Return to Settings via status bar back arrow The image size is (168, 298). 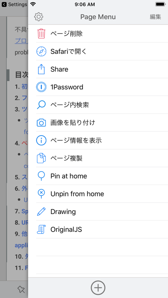14,4
